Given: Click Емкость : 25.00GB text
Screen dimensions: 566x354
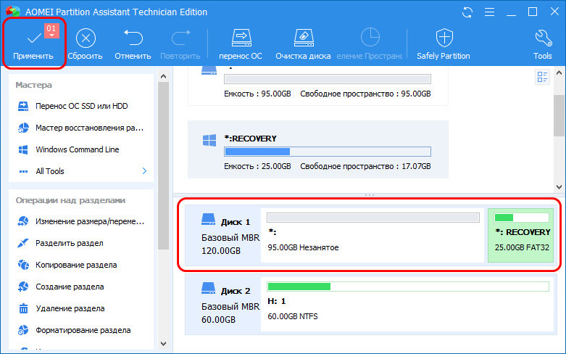Looking at the screenshot, I should (257, 167).
